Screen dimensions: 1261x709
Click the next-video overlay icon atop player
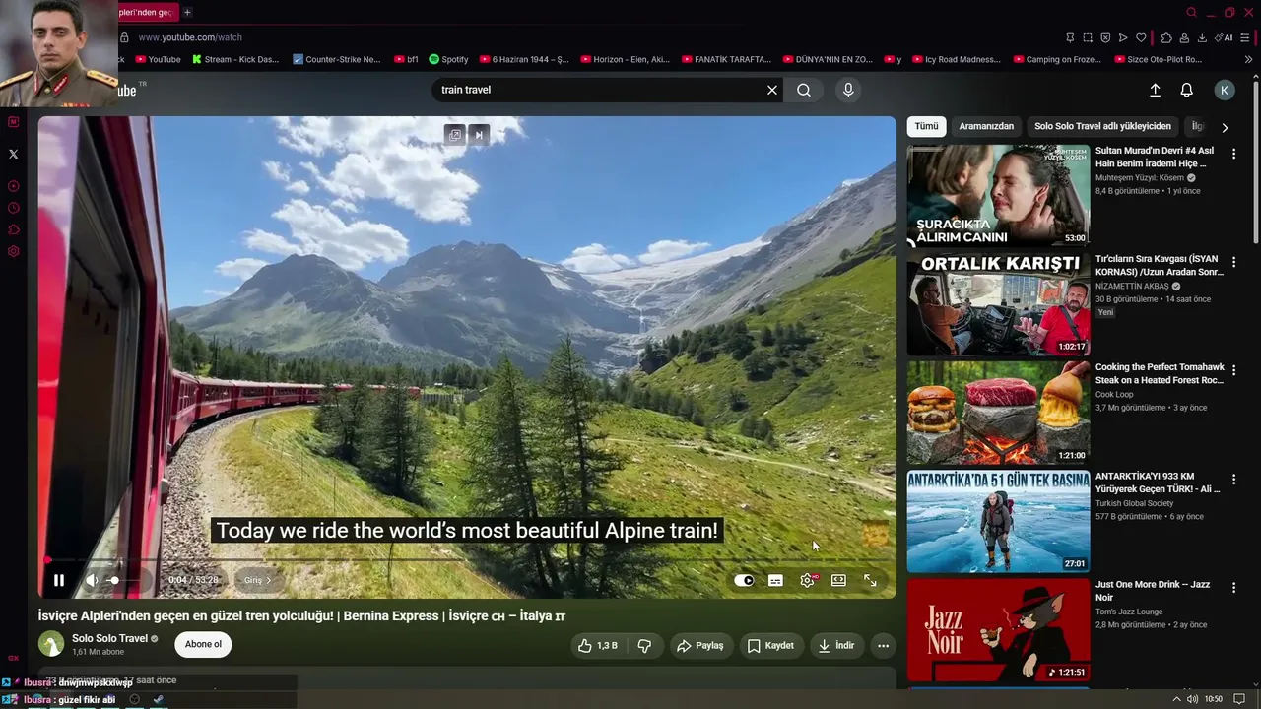[479, 135]
